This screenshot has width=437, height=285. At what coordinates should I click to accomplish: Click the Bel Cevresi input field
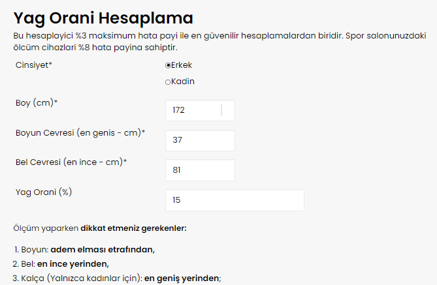[200, 170]
